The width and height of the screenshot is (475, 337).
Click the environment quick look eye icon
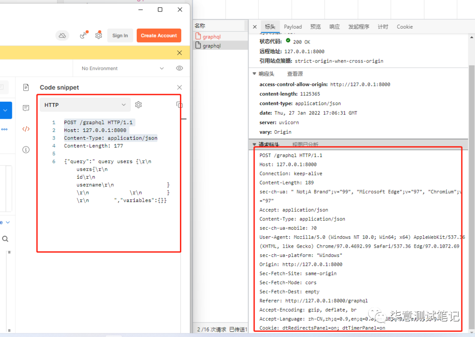coord(179,68)
